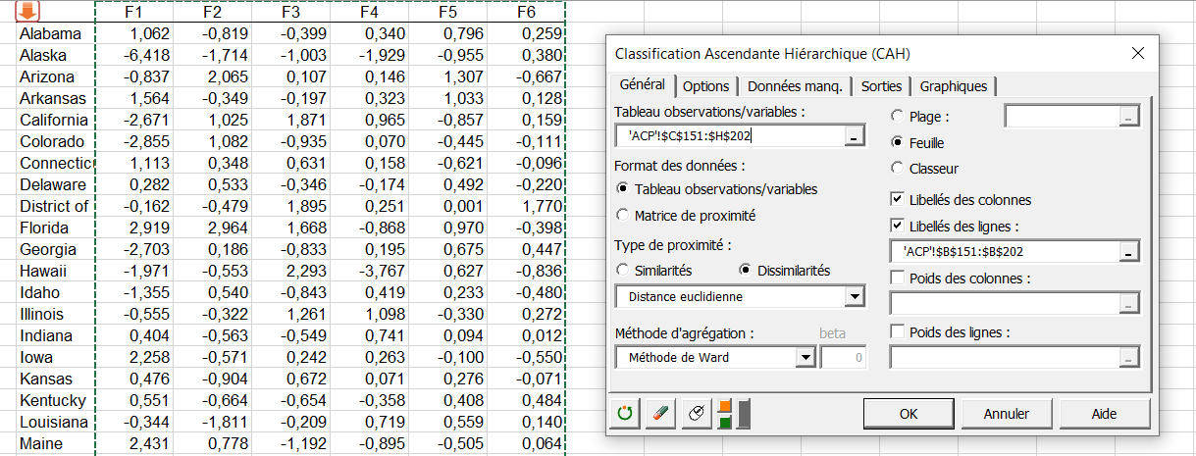Select the Similarités radio button
The height and width of the screenshot is (456, 1196).
[x=621, y=271]
